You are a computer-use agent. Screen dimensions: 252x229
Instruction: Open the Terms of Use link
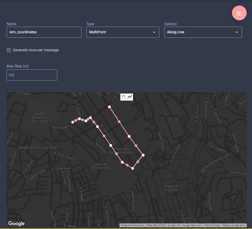(212, 225)
